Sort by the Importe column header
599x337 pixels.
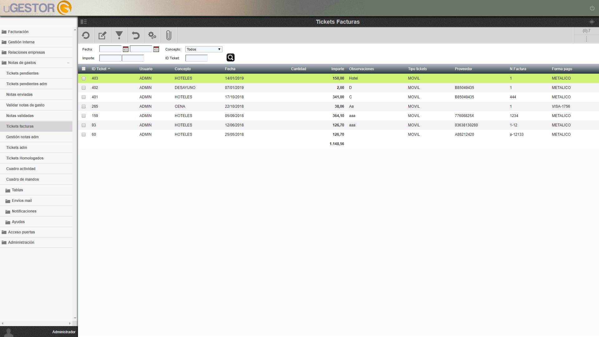tap(338, 69)
